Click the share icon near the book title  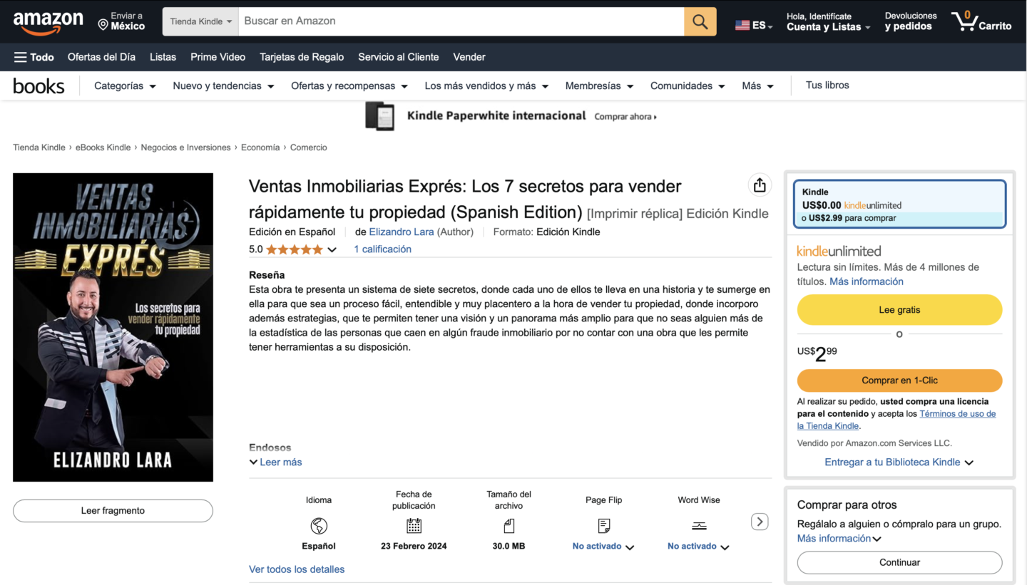coord(760,185)
